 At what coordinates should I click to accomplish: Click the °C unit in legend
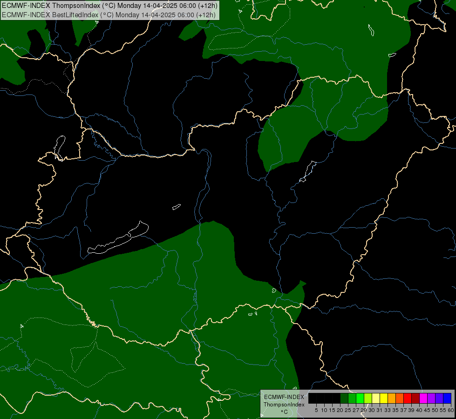point(284,412)
